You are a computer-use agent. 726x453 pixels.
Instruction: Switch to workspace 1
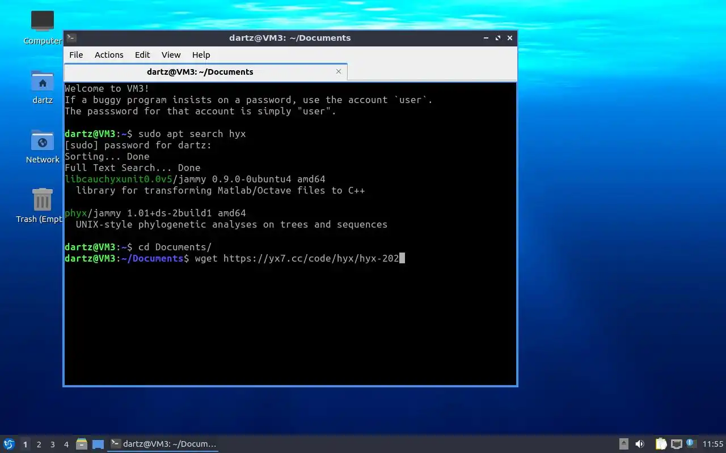pos(25,445)
